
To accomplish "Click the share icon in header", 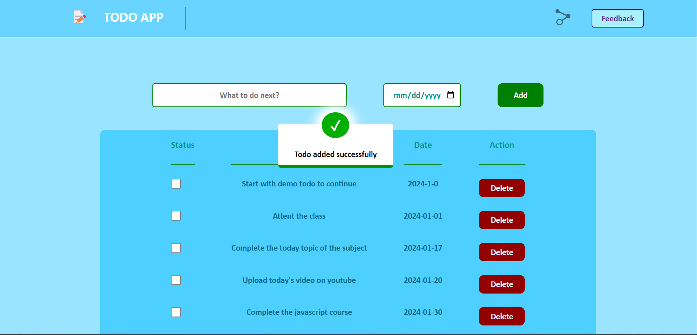I will pos(563,17).
